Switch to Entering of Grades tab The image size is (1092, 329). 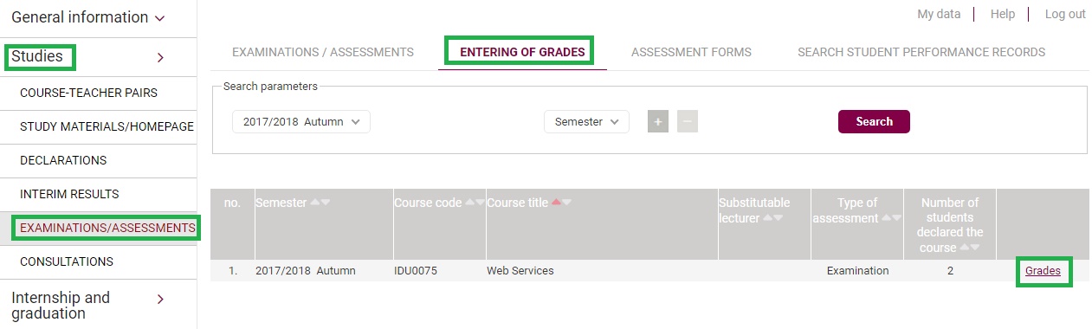coord(522,52)
